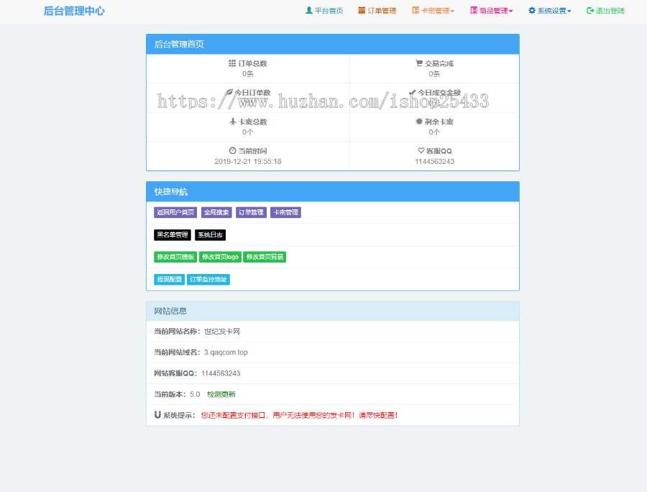
Task: Click the version number 5.0
Action: [x=195, y=394]
